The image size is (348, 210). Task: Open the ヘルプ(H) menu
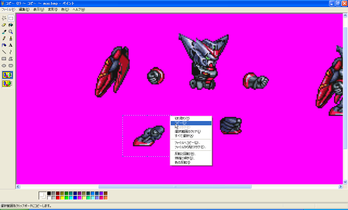click(78, 10)
